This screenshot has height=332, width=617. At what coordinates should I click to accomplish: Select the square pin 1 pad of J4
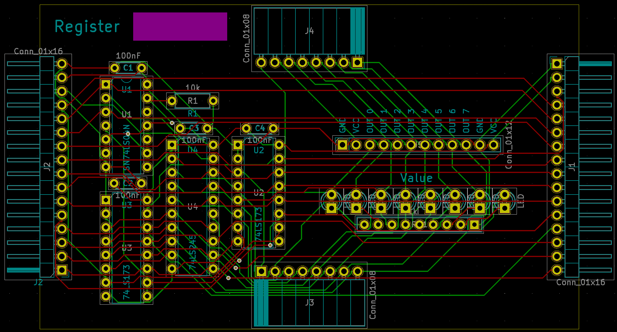357,63
